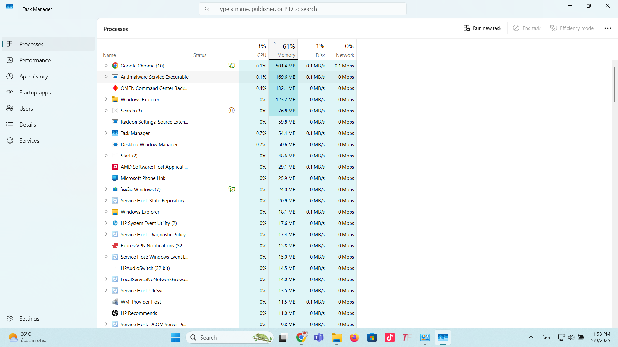Sort by Status column header
618x347 pixels.
click(x=215, y=49)
